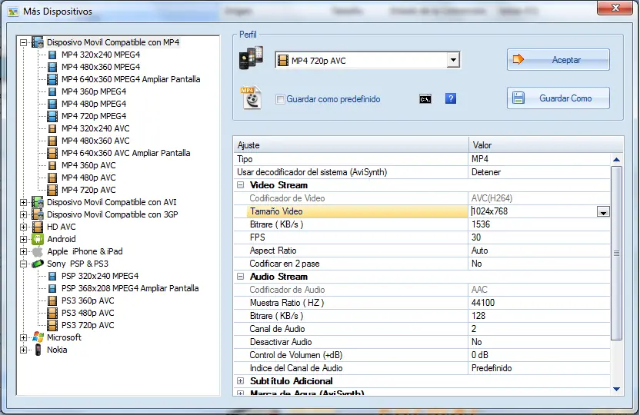This screenshot has width=640, height=415.
Task: Select PSP 368x208 MPEG4 Ampliar Pantalla
Action: coord(130,288)
